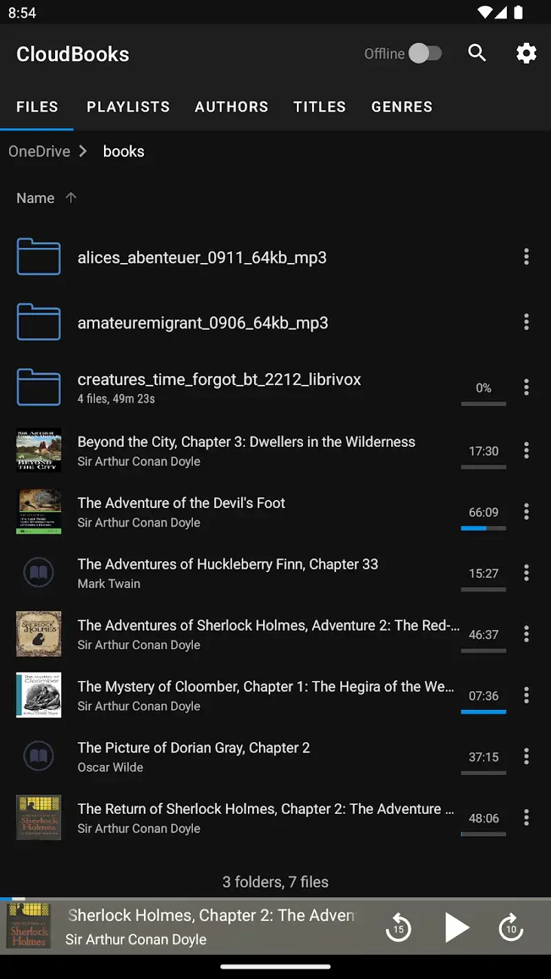This screenshot has height=979, width=551.
Task: Navigate to OneDrive in the breadcrumb
Action: (39, 151)
